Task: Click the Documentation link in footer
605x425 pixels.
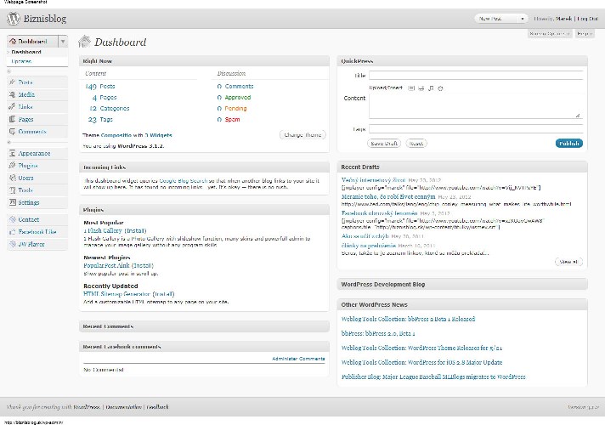Action: (x=123, y=407)
